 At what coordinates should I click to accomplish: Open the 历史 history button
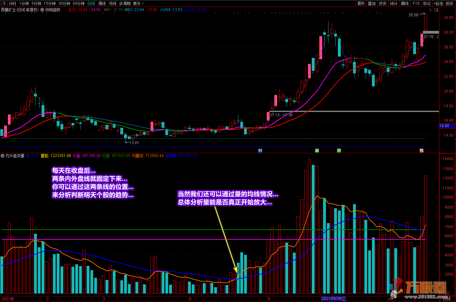(383, 3)
